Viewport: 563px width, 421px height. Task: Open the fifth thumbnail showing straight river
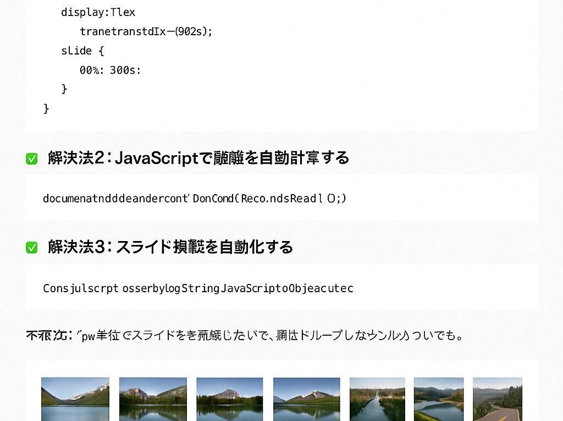coord(377,399)
